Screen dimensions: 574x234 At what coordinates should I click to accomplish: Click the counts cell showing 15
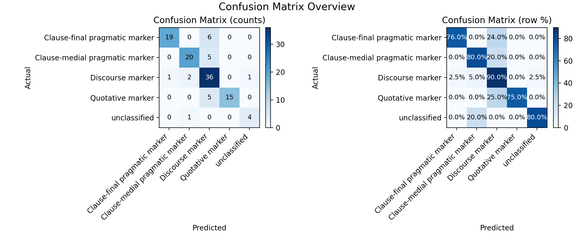coord(229,97)
